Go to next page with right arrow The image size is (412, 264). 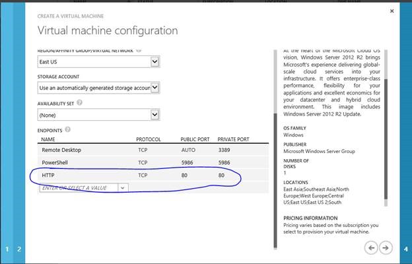pos(386,247)
